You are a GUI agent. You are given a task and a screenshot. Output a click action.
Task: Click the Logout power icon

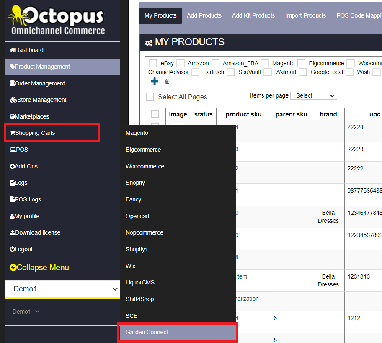12,249
